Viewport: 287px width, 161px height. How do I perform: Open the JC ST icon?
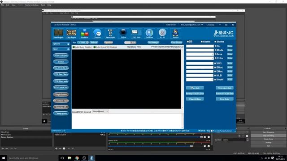point(162,34)
